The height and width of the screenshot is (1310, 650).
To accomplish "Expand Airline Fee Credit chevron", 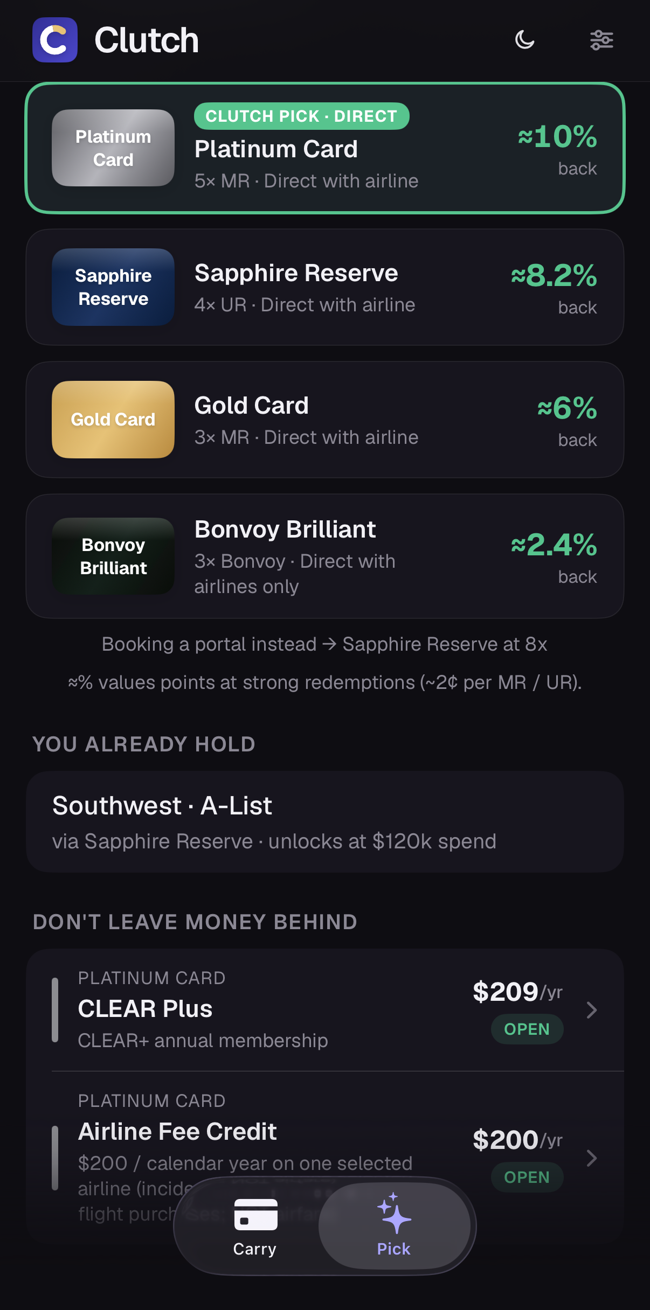I will tap(592, 1158).
